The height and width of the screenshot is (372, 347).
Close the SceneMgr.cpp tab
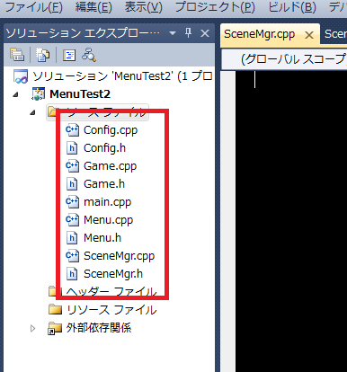pyautogui.click(x=309, y=35)
